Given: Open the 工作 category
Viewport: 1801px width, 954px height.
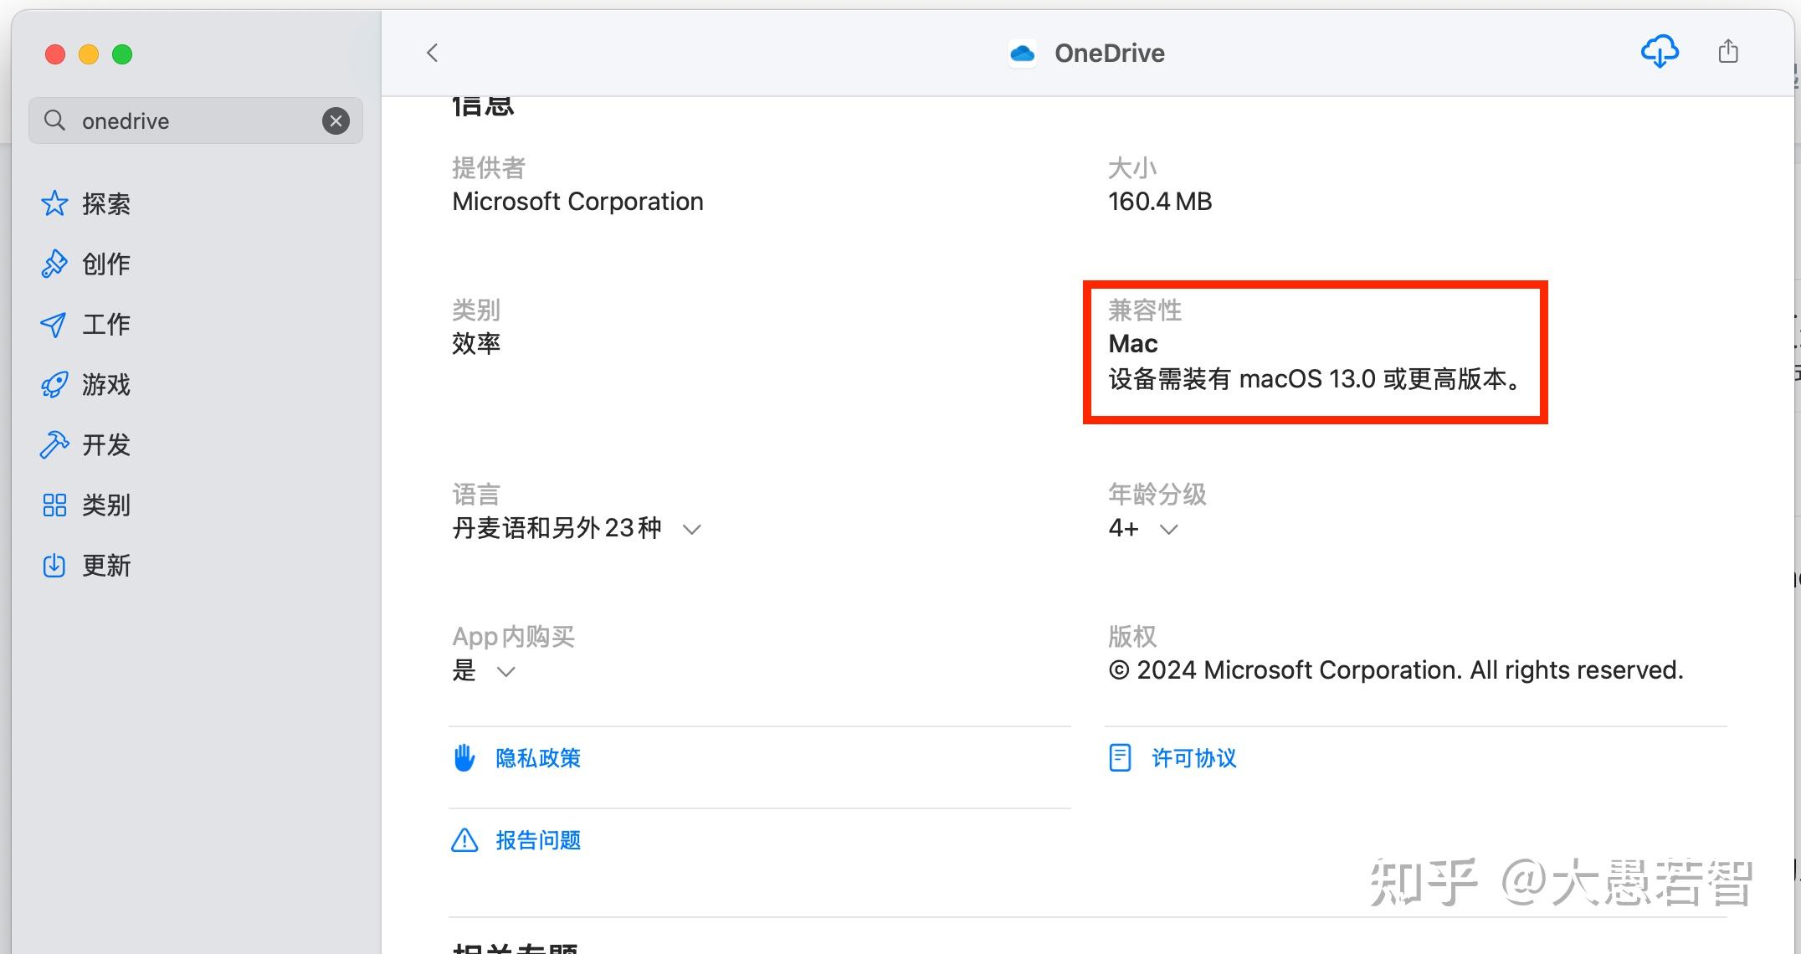Looking at the screenshot, I should click(x=106, y=324).
